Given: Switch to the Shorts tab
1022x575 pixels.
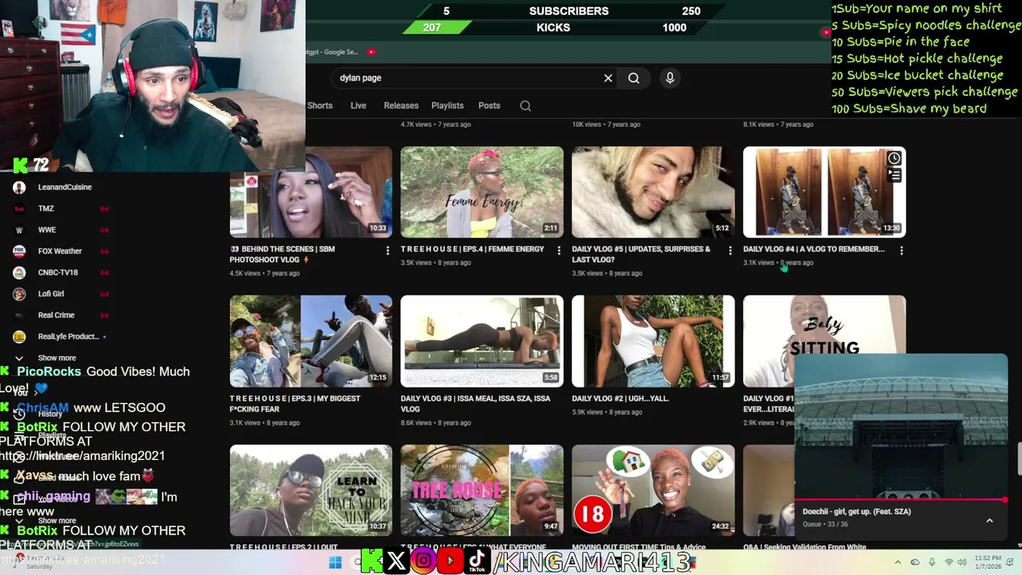Looking at the screenshot, I should [x=319, y=105].
